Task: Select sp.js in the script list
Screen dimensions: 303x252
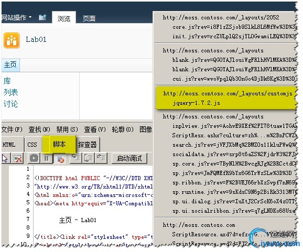Action: click(232, 173)
